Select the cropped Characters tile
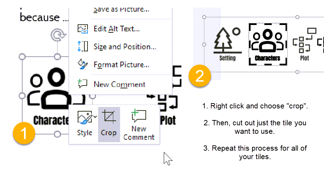Screen dimensions: 324x176 (x=268, y=44)
